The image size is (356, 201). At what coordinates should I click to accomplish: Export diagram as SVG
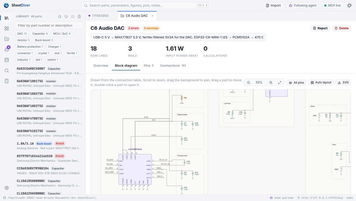coord(343,82)
